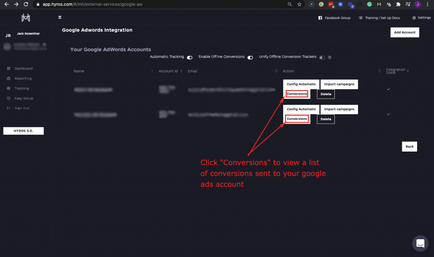The width and height of the screenshot is (434, 257).
Task: Bookmark this page with the star icon
Action: click(x=300, y=4)
